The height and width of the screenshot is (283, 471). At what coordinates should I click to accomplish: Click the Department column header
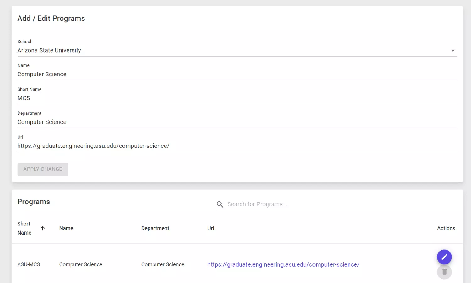(155, 228)
